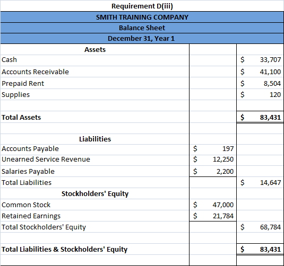The width and height of the screenshot is (284, 266).
Task: Select the Total Assets amount 83,431
Action: pyautogui.click(x=270, y=117)
